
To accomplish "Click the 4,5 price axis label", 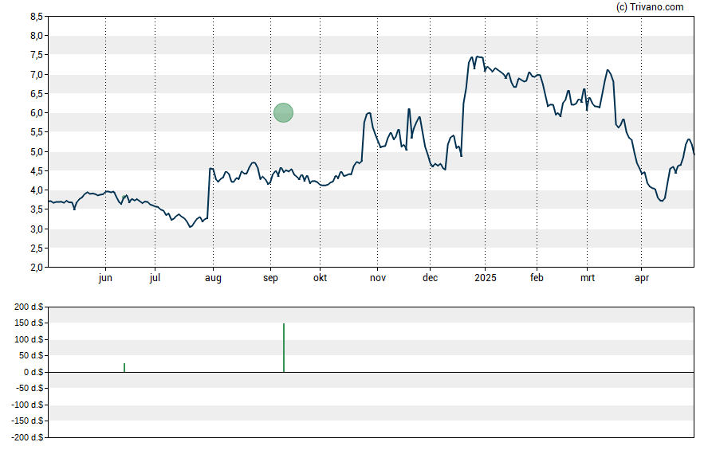I will (37, 171).
